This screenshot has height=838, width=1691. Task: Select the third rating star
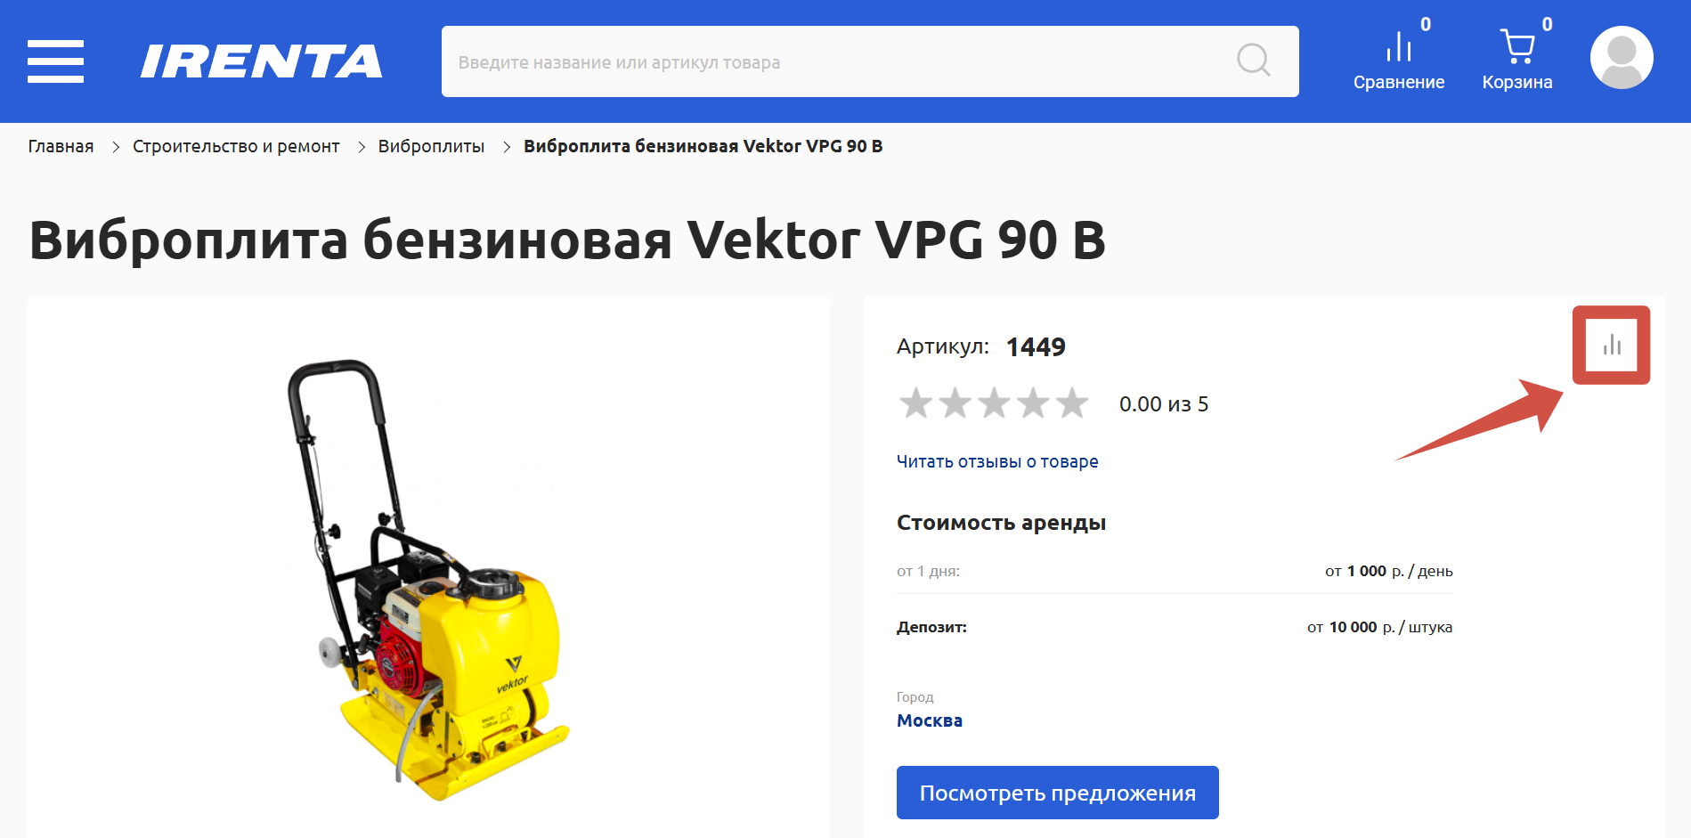994,403
